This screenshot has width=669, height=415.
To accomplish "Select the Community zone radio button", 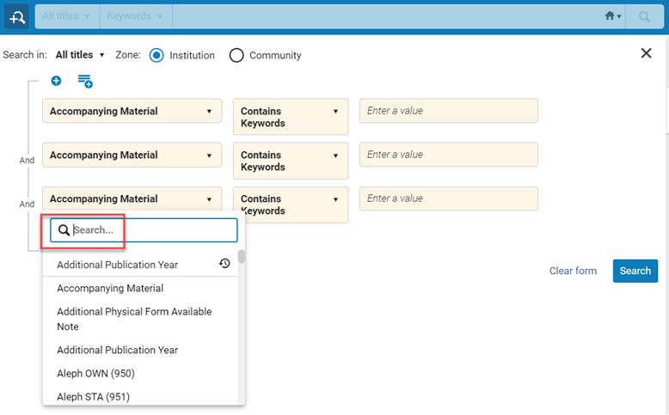I will 236,55.
